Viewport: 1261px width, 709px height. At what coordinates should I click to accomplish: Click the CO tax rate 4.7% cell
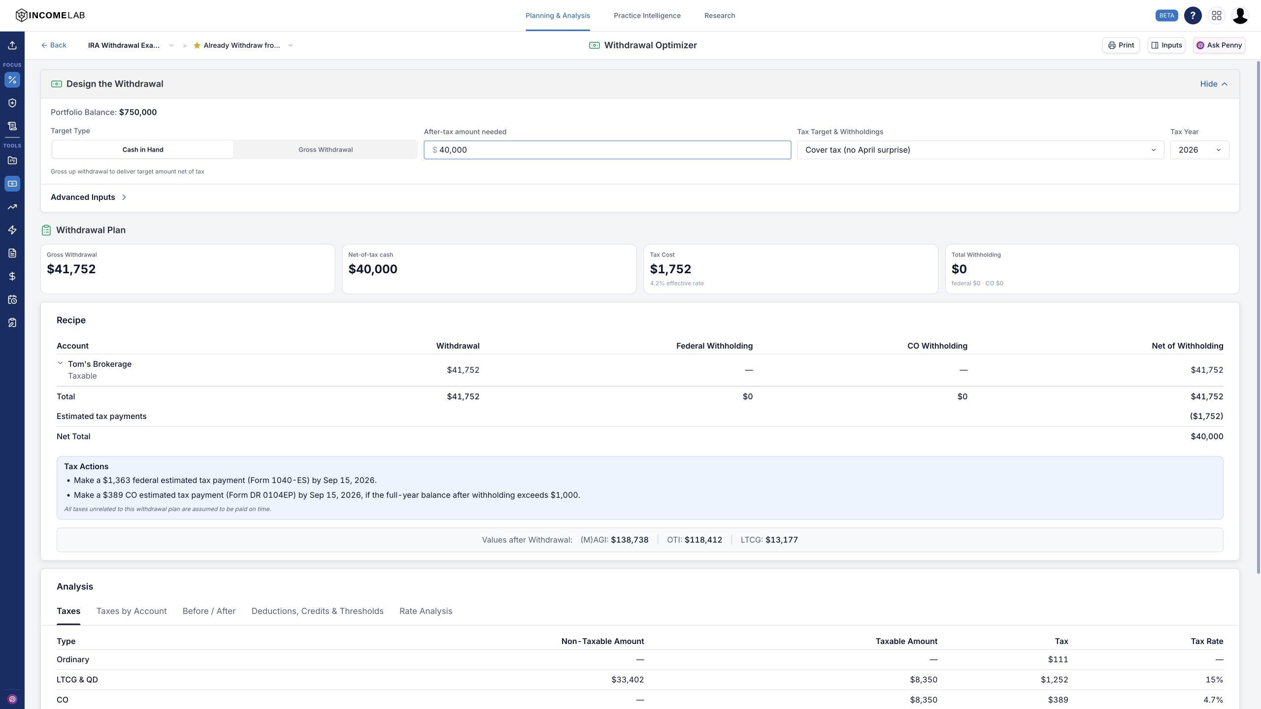tap(1214, 700)
